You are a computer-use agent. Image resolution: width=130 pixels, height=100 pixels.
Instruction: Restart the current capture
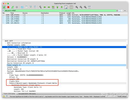13,7
